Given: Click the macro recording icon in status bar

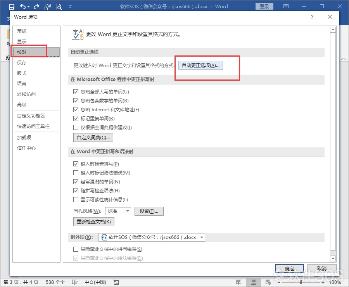Looking at the screenshot, I should point(116,282).
